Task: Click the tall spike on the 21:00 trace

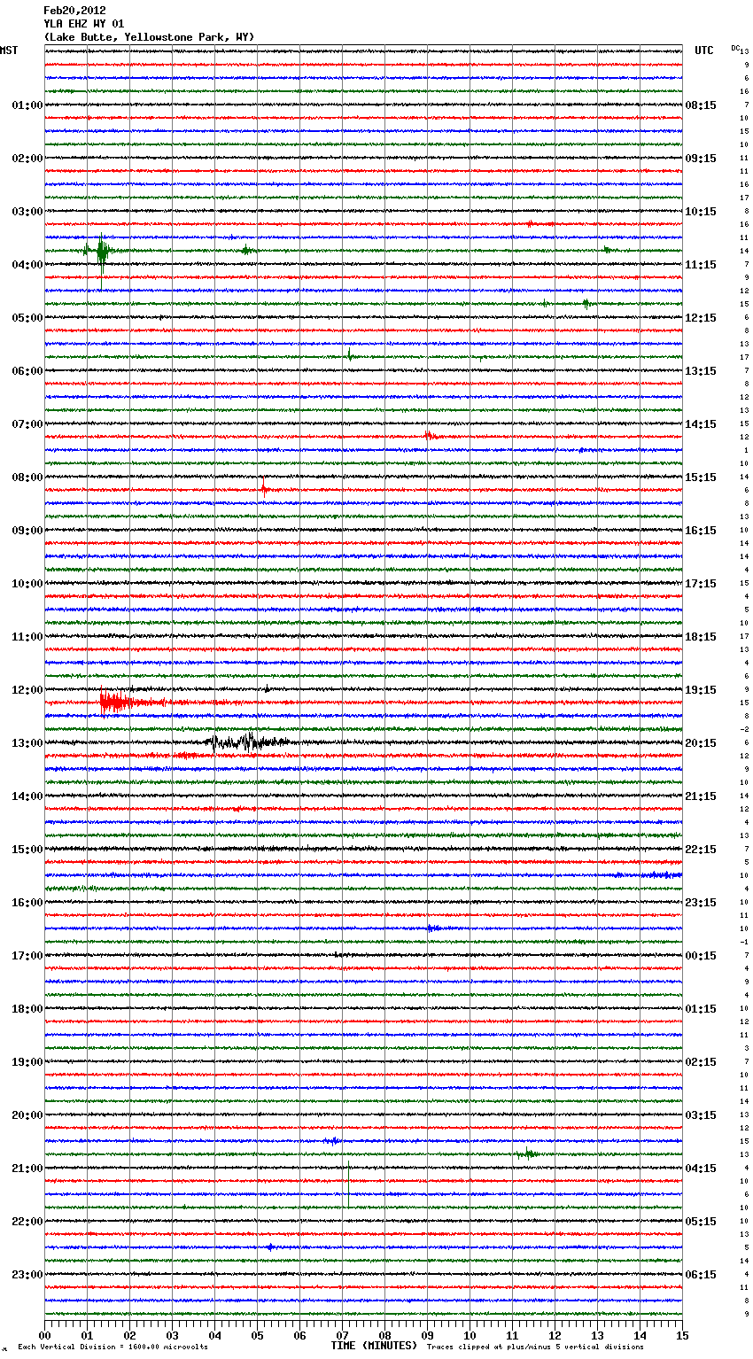Action: [348, 1184]
